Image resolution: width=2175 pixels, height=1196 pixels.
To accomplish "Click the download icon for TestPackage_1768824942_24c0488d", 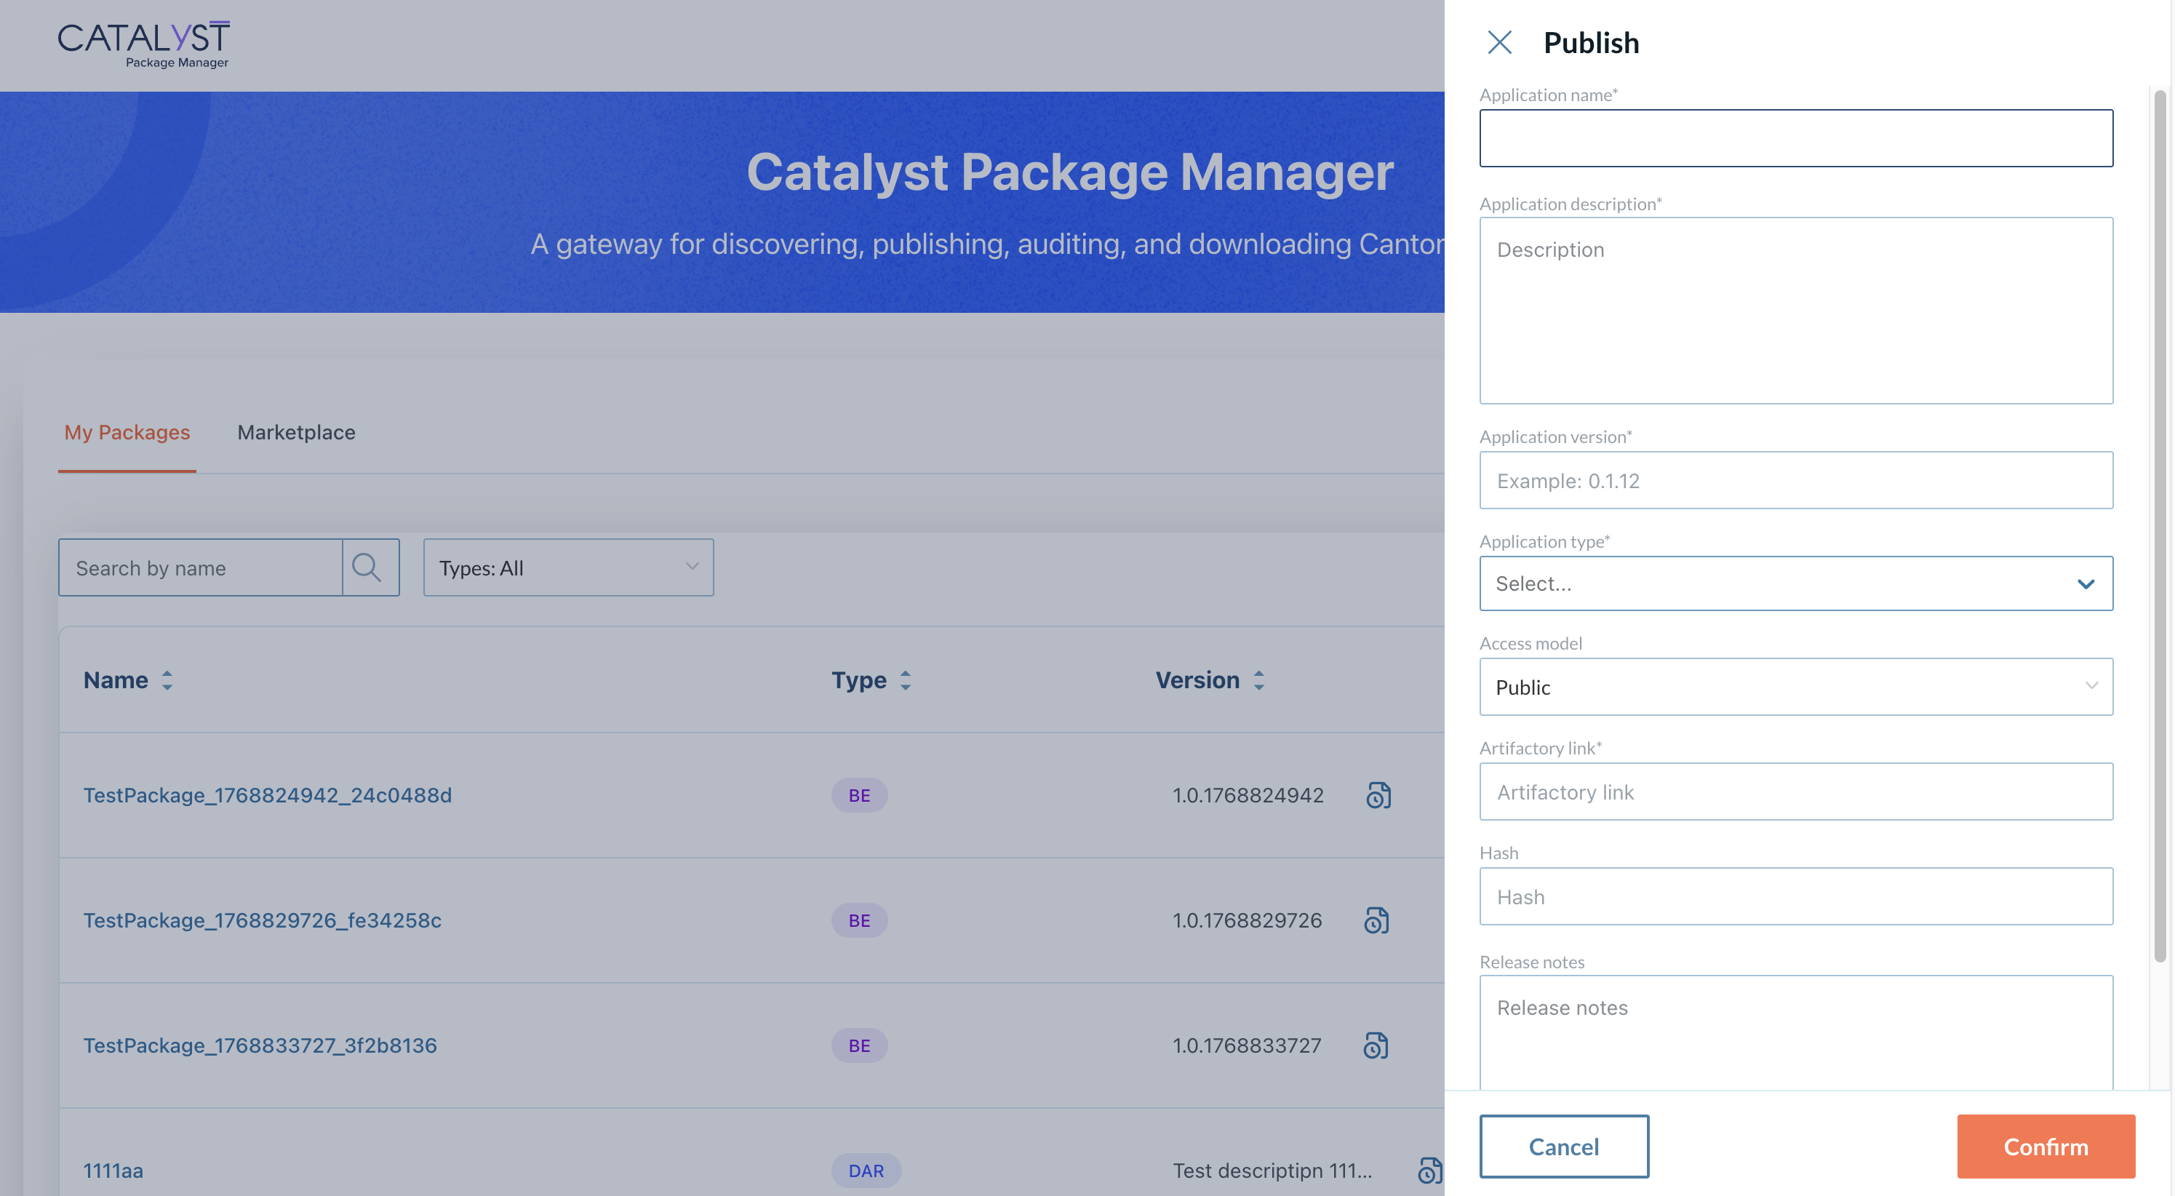I will pos(1378,795).
